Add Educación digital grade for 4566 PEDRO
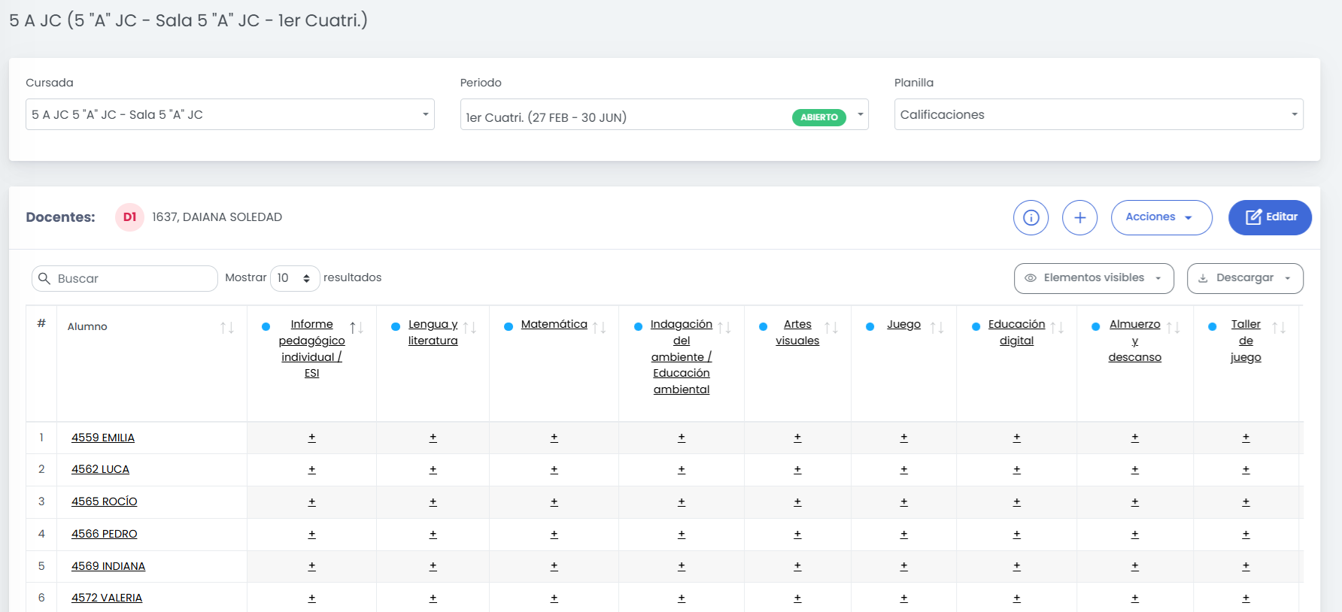 click(x=1017, y=534)
